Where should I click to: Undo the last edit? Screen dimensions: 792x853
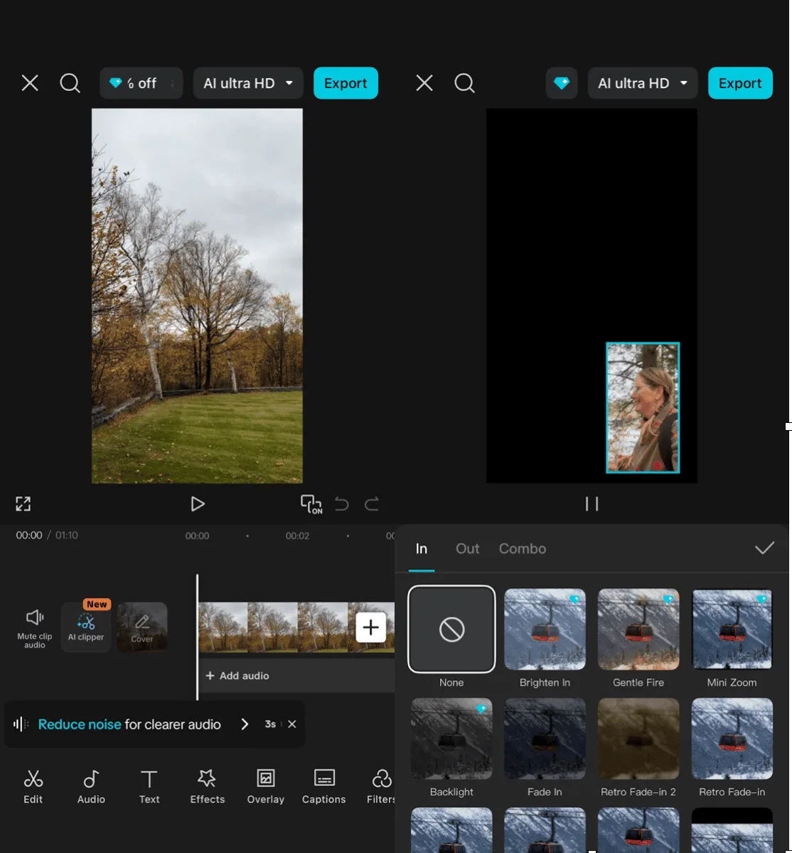click(x=342, y=504)
